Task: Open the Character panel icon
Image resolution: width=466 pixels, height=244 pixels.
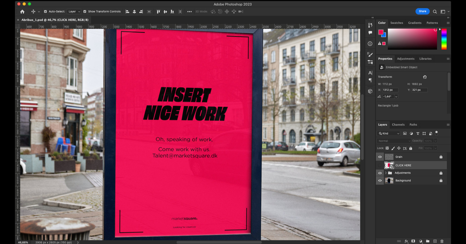Action: pyautogui.click(x=370, y=73)
